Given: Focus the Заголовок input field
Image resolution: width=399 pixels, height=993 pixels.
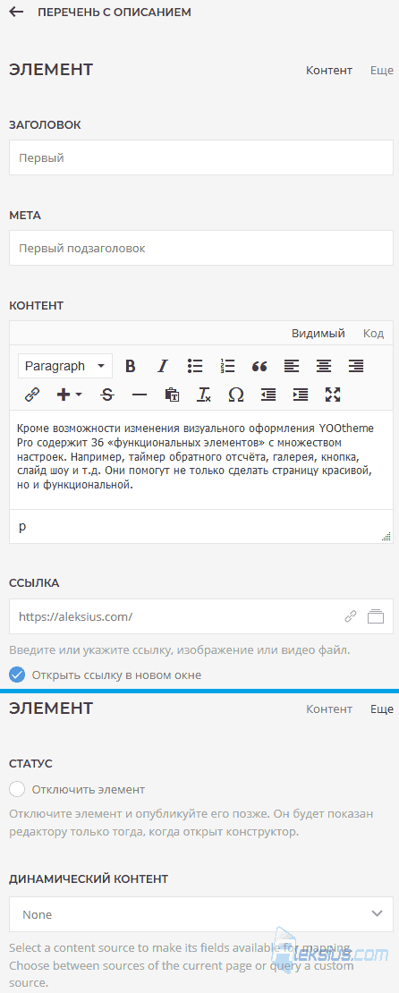Looking at the screenshot, I should [x=201, y=157].
